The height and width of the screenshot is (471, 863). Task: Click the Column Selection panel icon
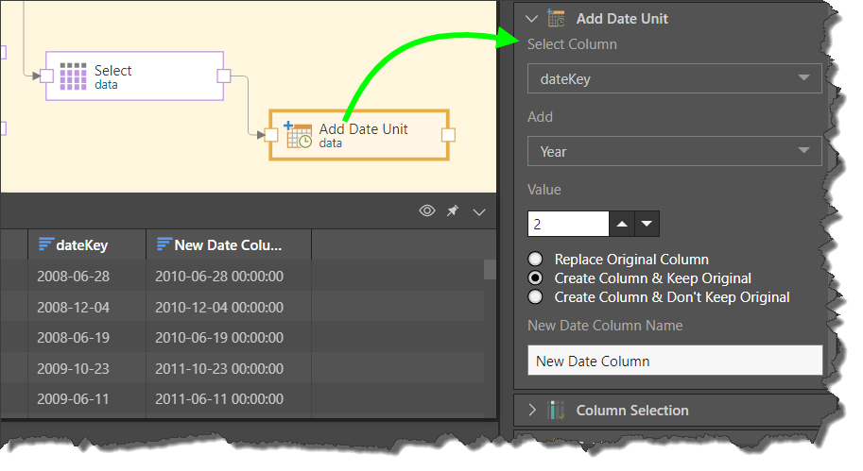coord(557,411)
